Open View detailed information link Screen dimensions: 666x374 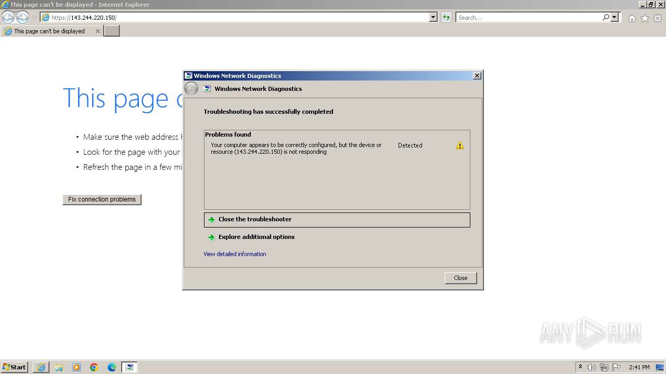pos(235,254)
